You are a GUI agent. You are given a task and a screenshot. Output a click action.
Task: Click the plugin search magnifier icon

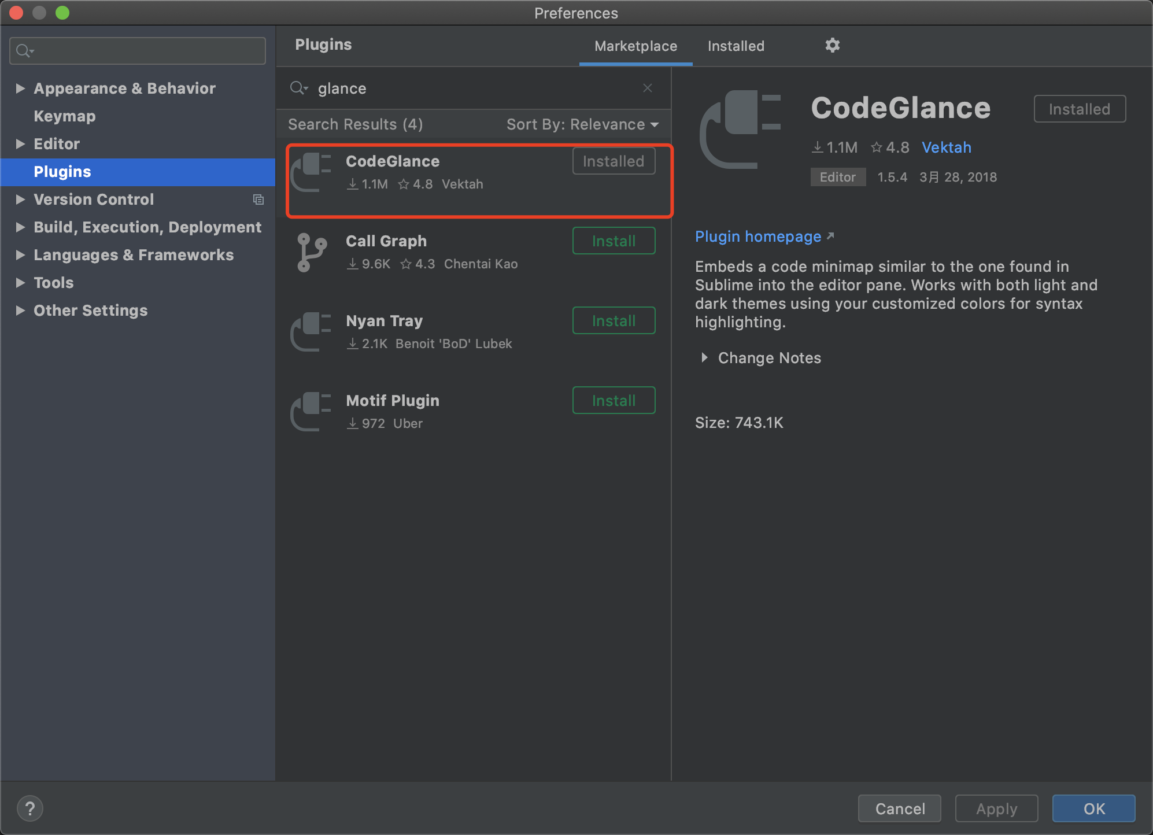298,88
